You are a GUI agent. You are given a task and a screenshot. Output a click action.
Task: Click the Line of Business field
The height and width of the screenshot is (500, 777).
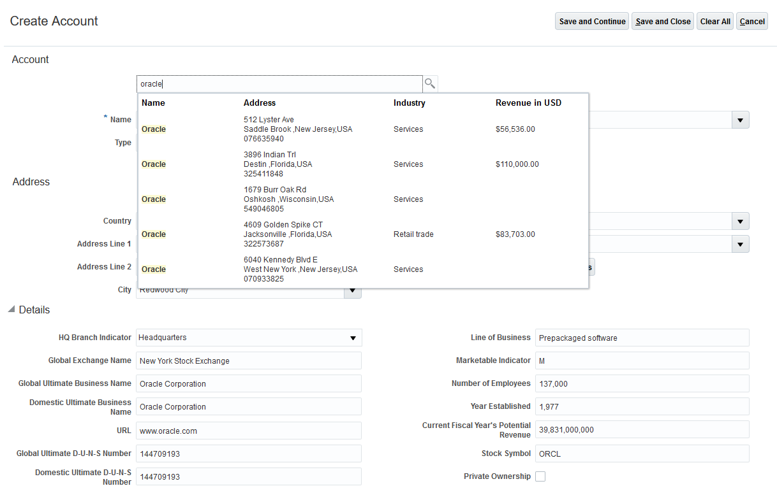tap(642, 338)
